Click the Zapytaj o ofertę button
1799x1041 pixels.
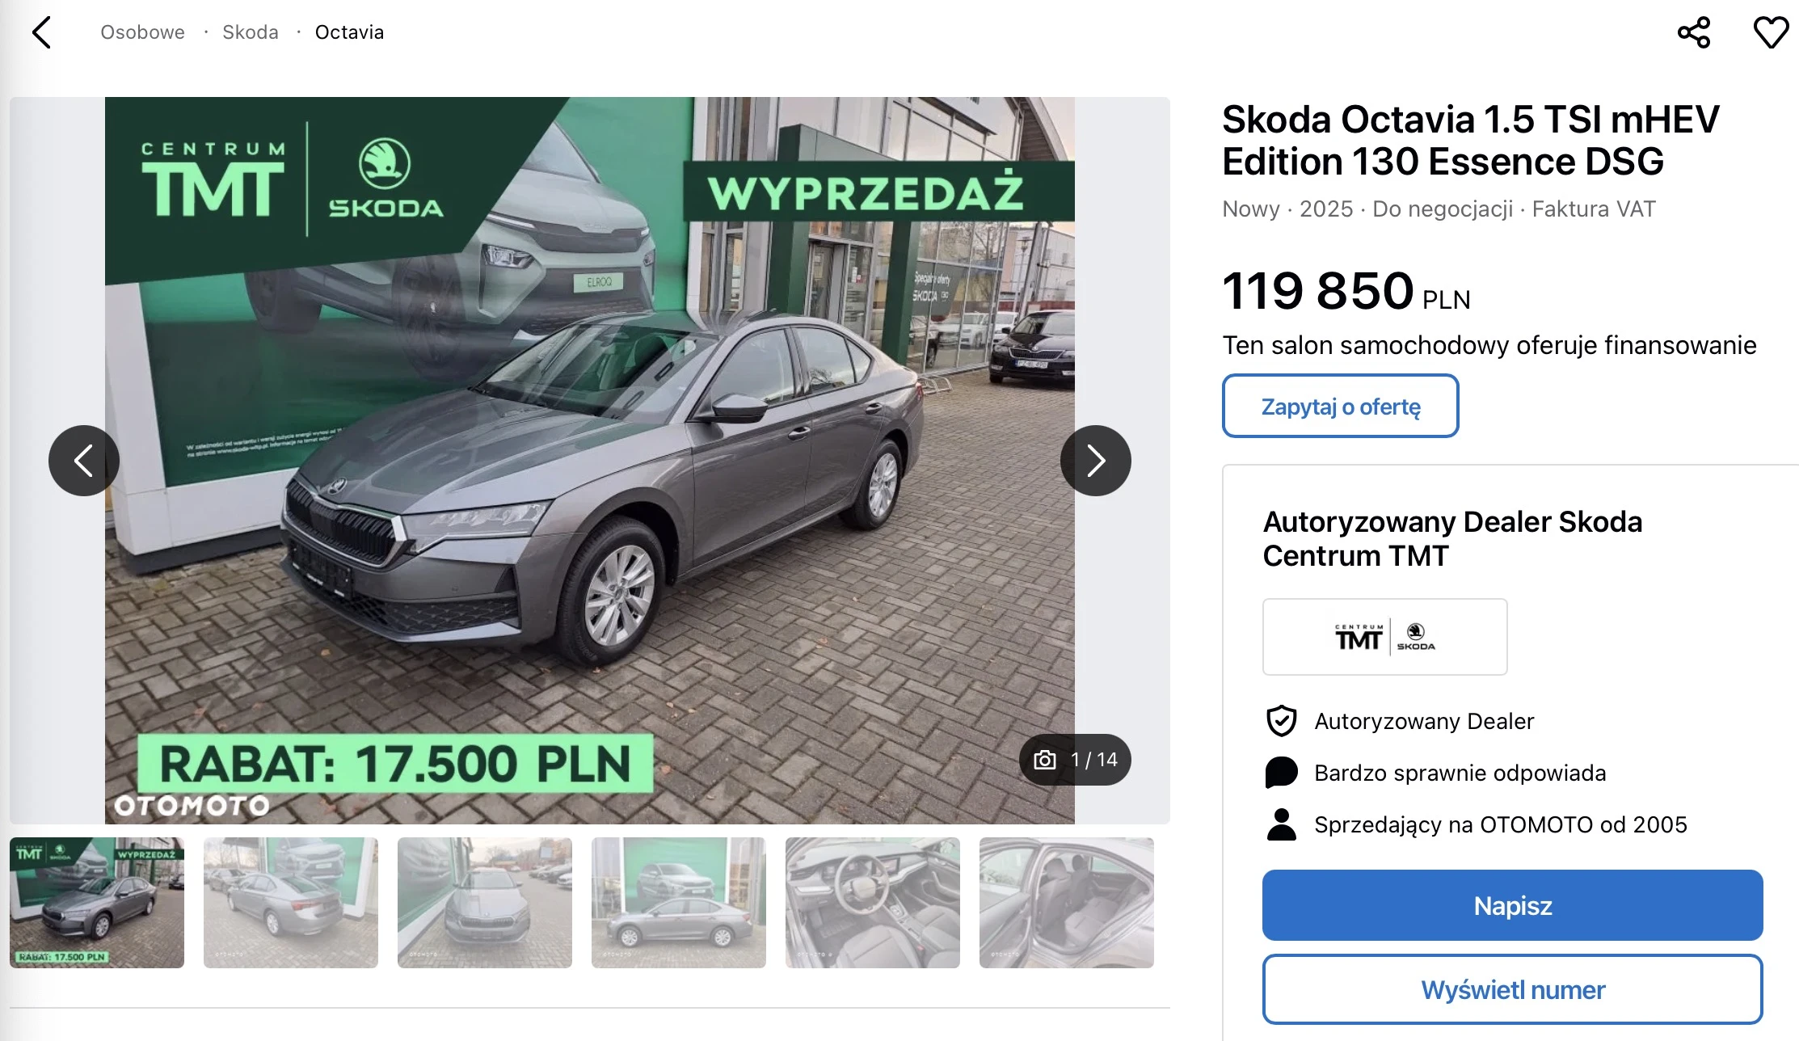[x=1341, y=406]
